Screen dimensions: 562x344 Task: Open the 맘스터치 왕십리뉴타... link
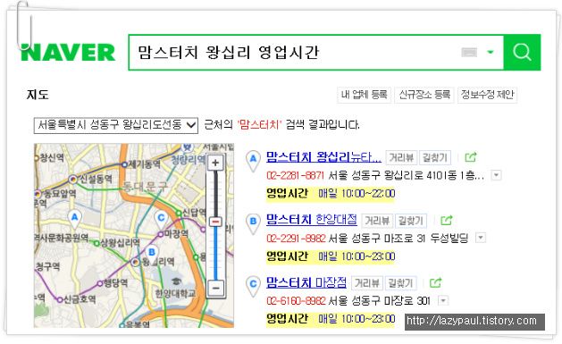[323, 157]
